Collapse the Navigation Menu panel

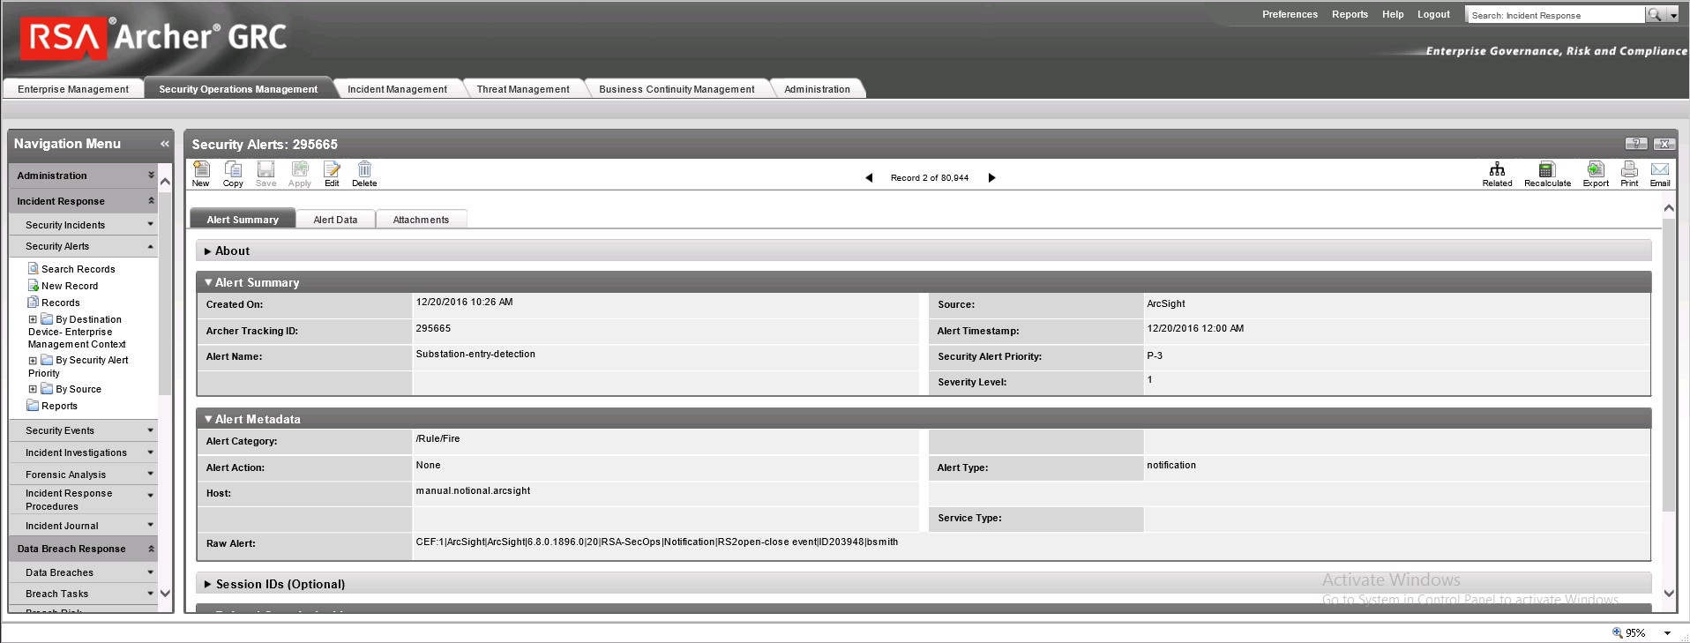point(164,144)
